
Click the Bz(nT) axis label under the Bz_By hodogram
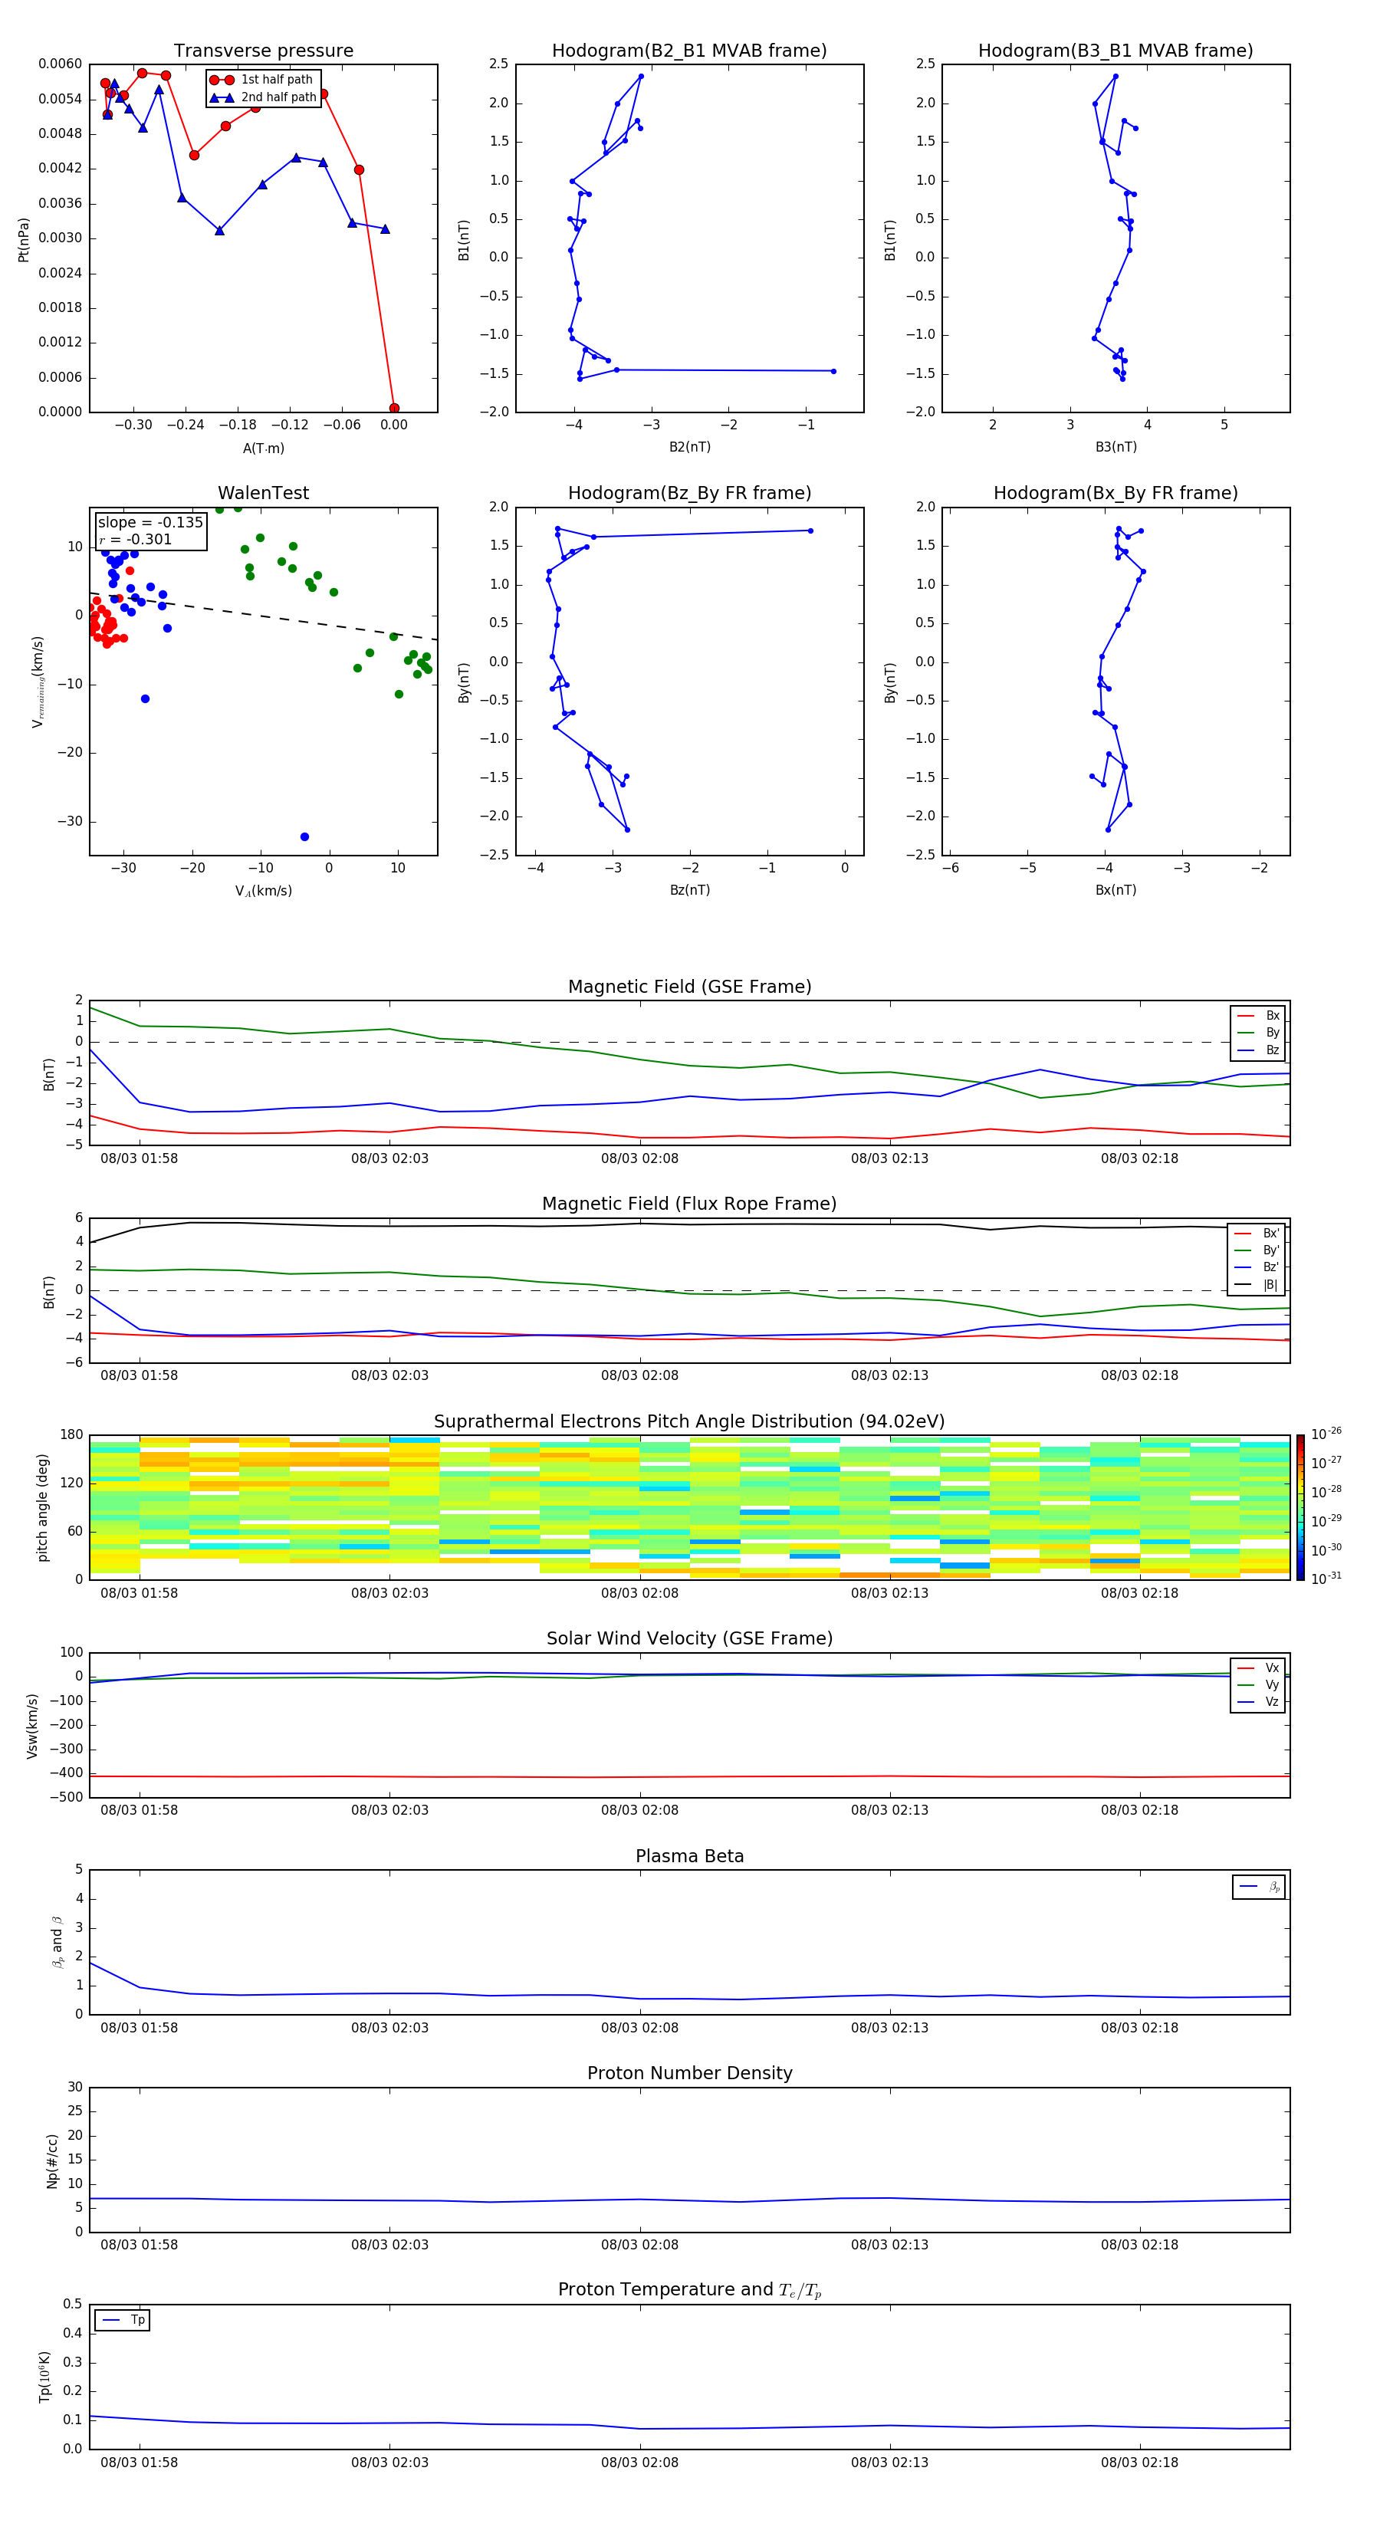[689, 890]
